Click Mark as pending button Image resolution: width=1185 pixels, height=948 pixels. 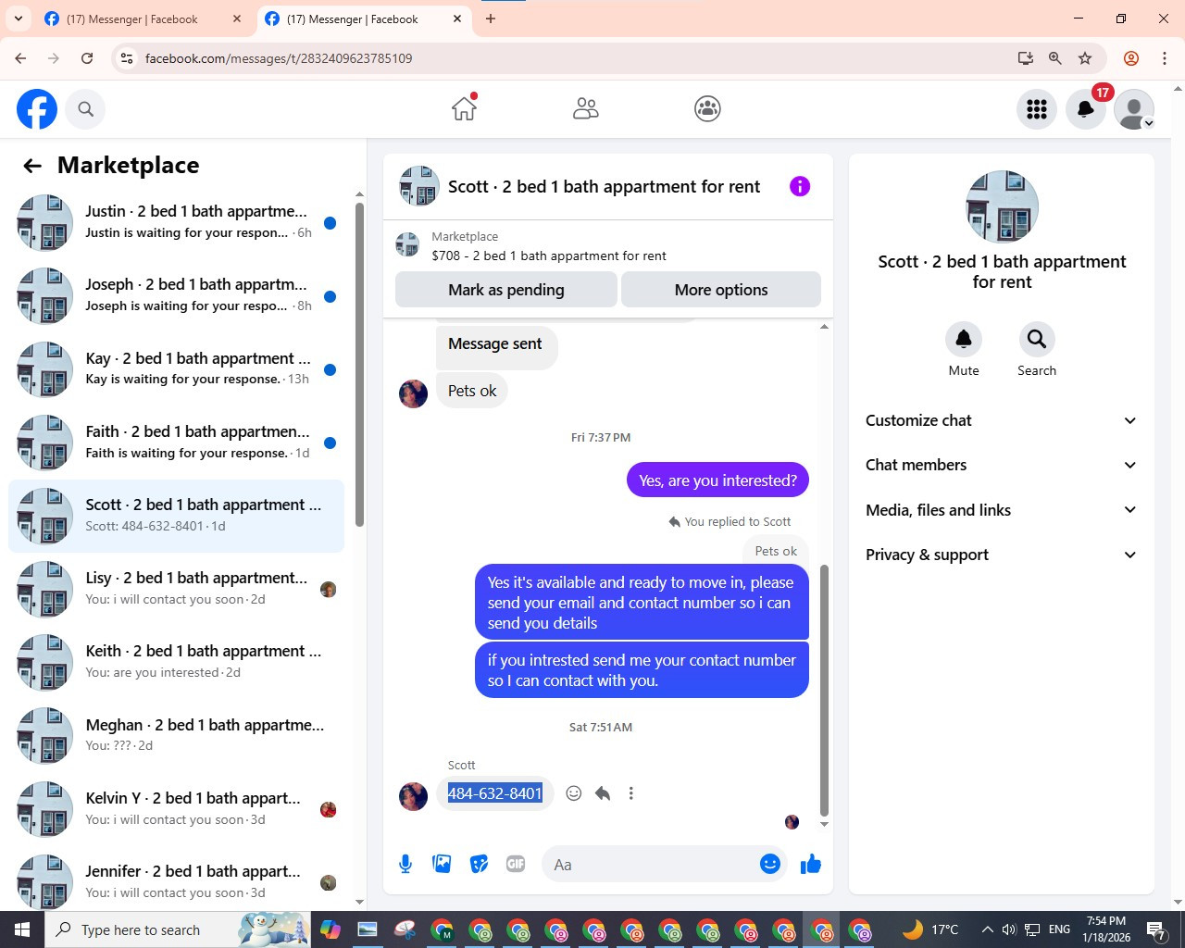[506, 290]
